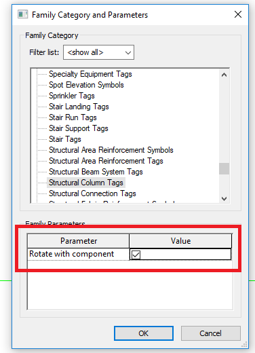Screen dimensions: 255x353
Task: Click the Cancel button
Action: coord(210,333)
